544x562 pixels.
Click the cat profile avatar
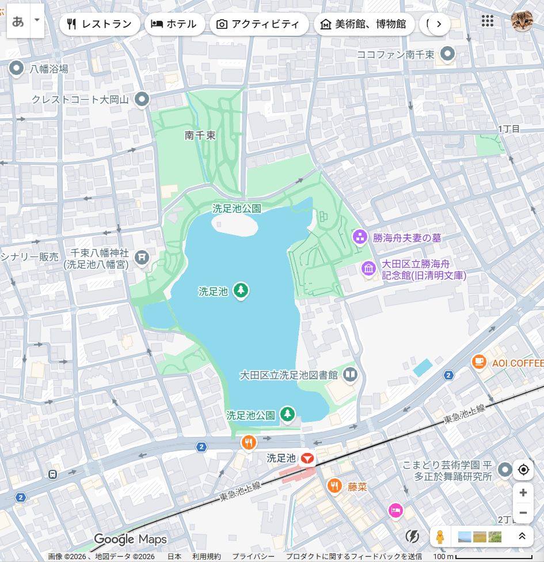[522, 21]
